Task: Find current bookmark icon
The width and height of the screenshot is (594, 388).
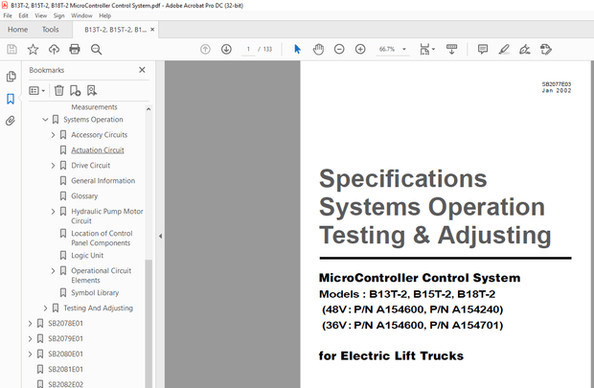Action: coord(92,91)
